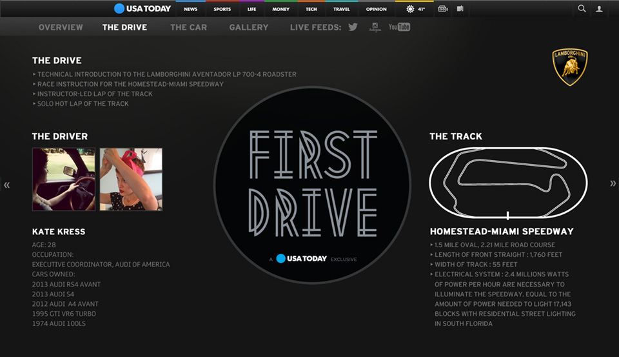Viewport: 619px width, 357px height.
Task: Switch to the Overview tab
Action: coord(61,27)
